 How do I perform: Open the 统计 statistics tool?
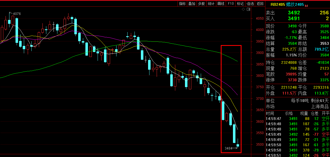click(211, 4)
